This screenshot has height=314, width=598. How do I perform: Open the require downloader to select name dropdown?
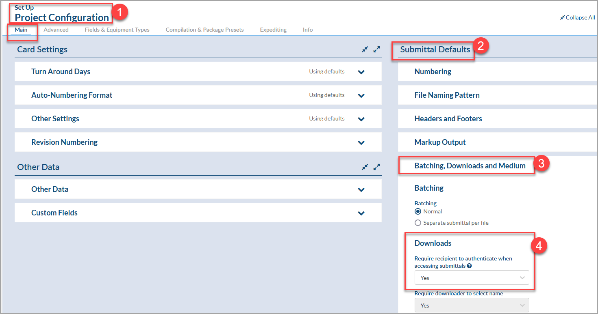(472, 305)
